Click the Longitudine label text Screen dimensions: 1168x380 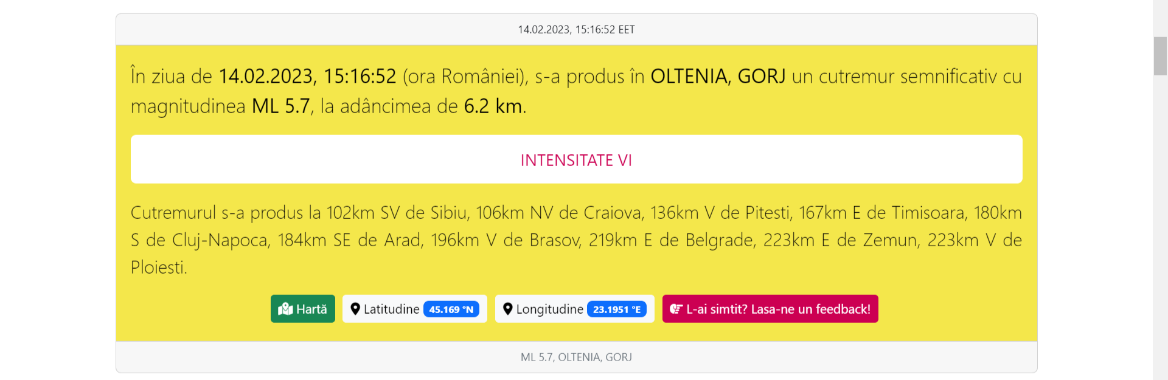549,309
